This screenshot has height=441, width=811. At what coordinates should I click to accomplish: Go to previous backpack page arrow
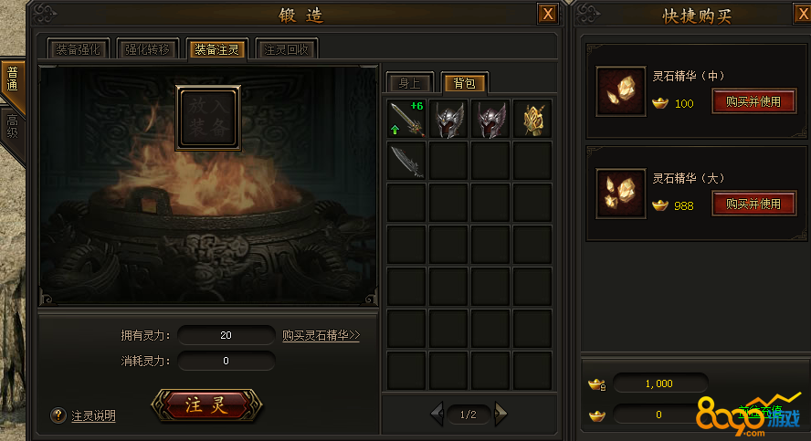437,414
